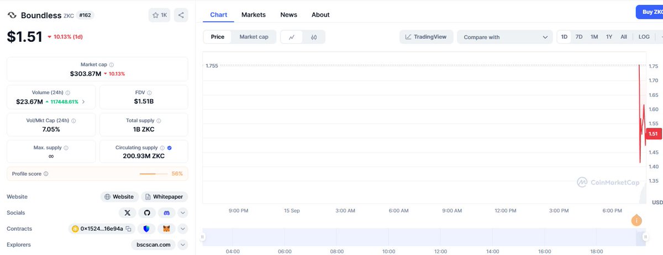Viewport: 663px width, 255px height.
Task: Expand more Contracts options
Action: (183, 229)
